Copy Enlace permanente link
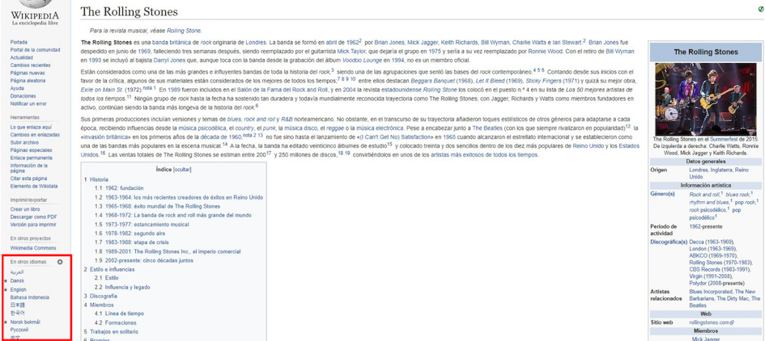The image size is (765, 341). pos(32,158)
